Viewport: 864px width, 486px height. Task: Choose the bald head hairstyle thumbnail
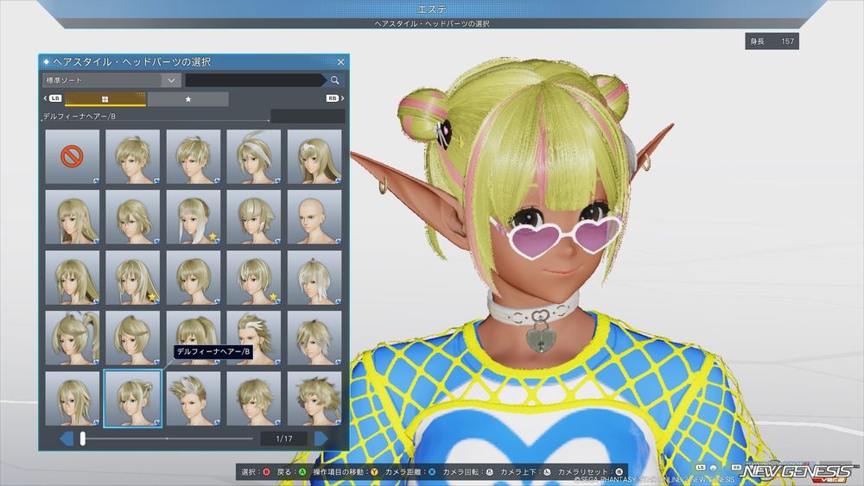(x=314, y=217)
